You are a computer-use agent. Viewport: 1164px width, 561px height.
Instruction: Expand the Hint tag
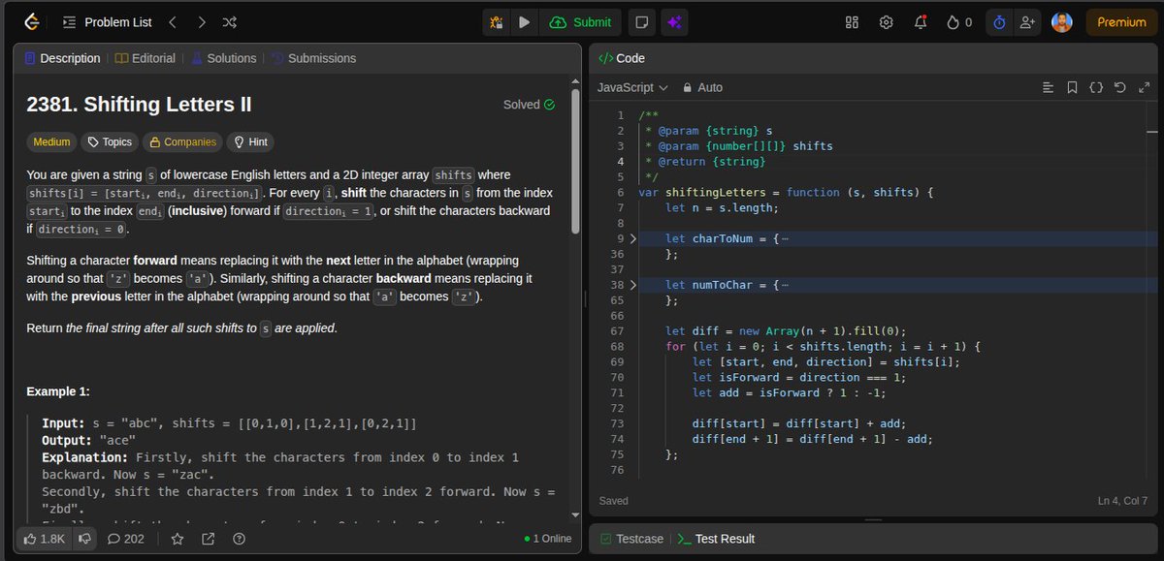250,142
